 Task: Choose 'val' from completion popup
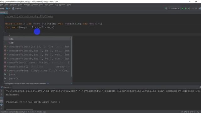[x=37, y=39]
